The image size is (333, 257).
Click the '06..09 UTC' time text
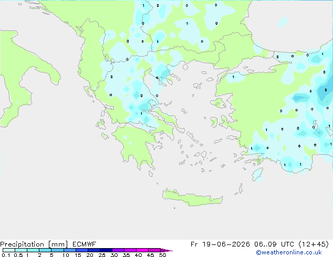(x=274, y=244)
